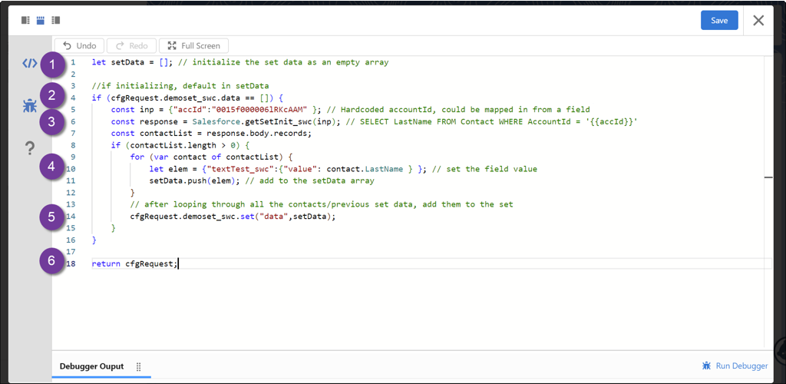Click the 'add to the setData array' comment
Viewport: 786px width, 384px height.
(312, 180)
